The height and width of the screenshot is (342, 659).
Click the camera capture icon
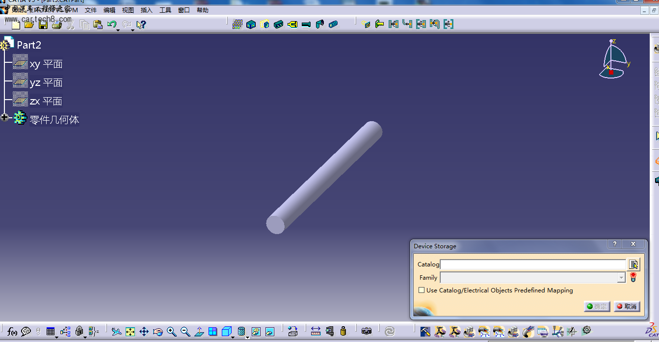[x=366, y=332]
